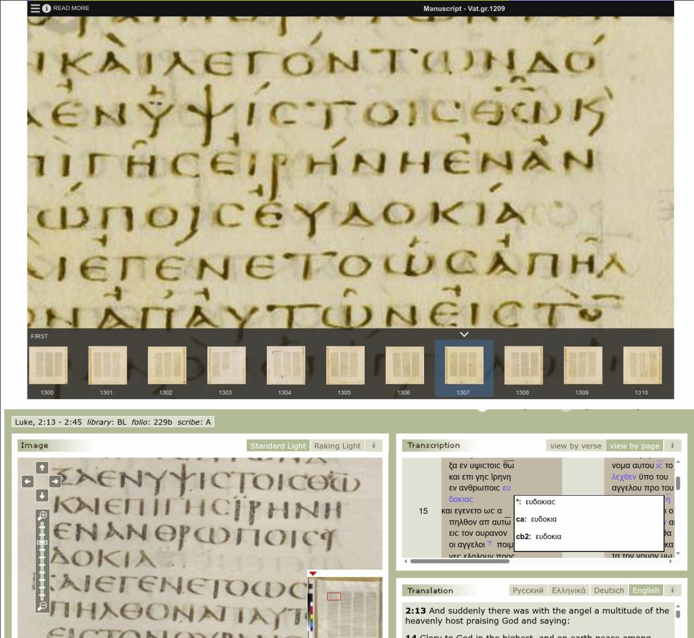Open Image panel info button
This screenshot has width=694, height=638.
click(x=373, y=446)
